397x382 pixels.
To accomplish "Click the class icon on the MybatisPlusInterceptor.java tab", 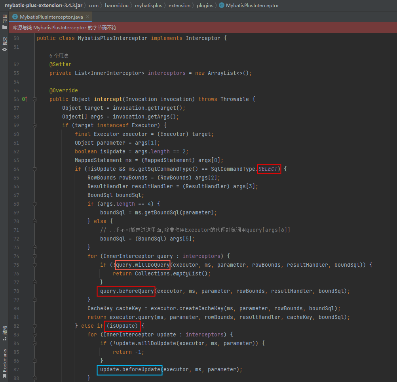I will tap(15, 17).
